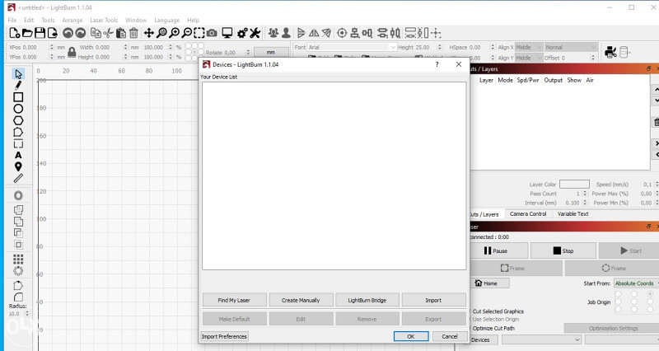659x351 pixels.
Task: Click the Pause button in Laser panel
Action: click(x=498, y=250)
